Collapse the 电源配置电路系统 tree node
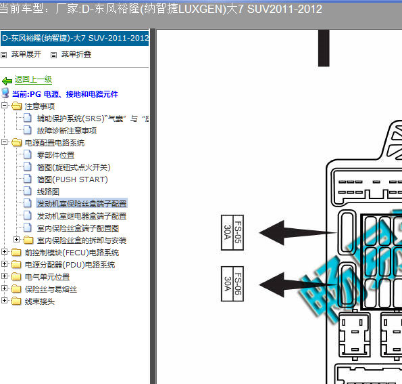 (4, 142)
